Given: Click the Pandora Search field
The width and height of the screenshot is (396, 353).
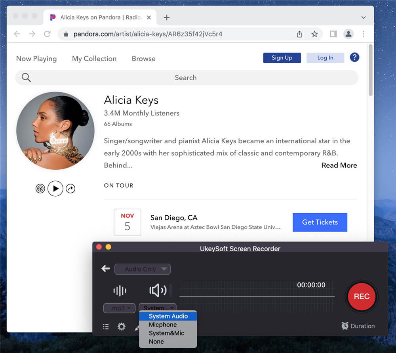Looking at the screenshot, I should click(x=187, y=78).
